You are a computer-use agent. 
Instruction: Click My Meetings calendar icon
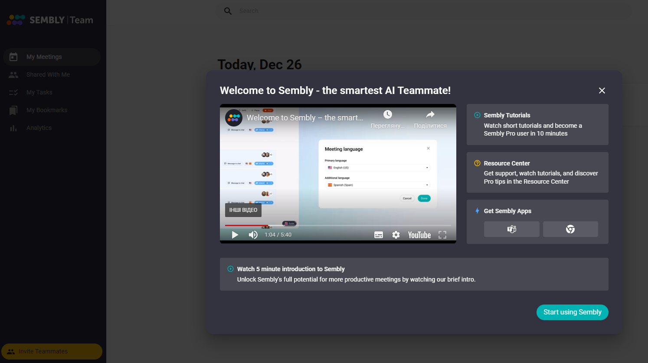(x=13, y=57)
